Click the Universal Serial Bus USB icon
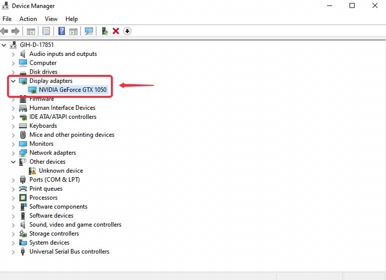This screenshot has height=280, width=386. click(x=22, y=252)
